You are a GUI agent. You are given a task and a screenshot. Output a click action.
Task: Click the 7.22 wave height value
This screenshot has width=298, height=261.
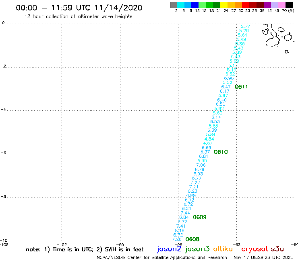195,183
